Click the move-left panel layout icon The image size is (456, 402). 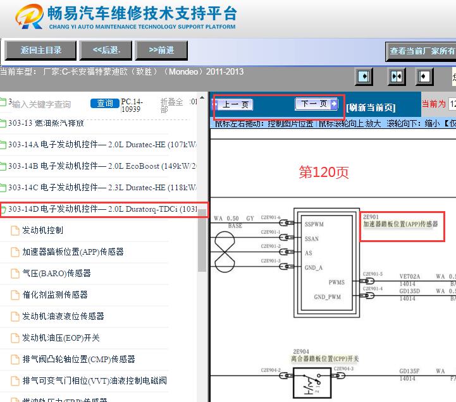[x=424, y=76]
